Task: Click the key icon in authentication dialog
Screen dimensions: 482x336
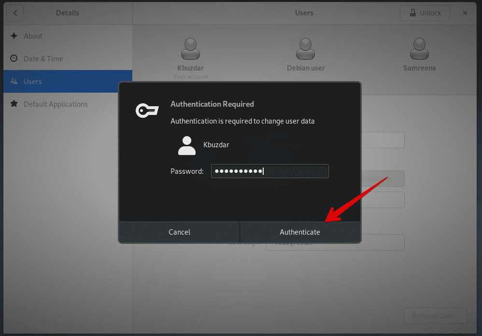Action: pyautogui.click(x=147, y=111)
